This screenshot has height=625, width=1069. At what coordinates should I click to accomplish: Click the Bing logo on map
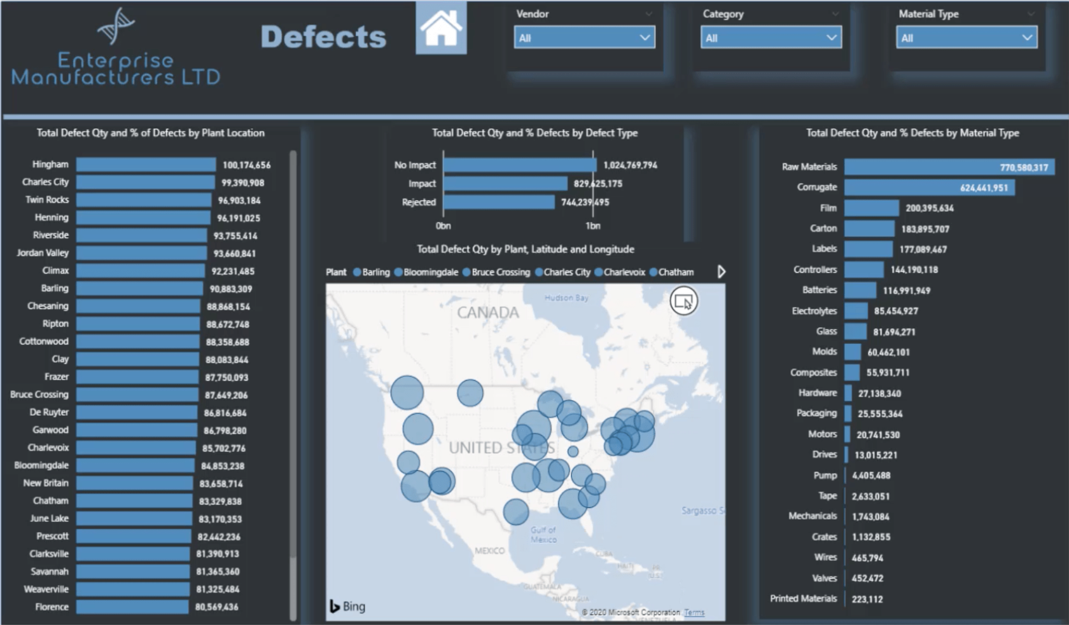347,606
